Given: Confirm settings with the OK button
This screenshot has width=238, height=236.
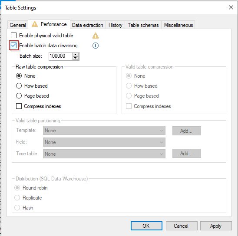Looking at the screenshot, I should [x=146, y=226].
